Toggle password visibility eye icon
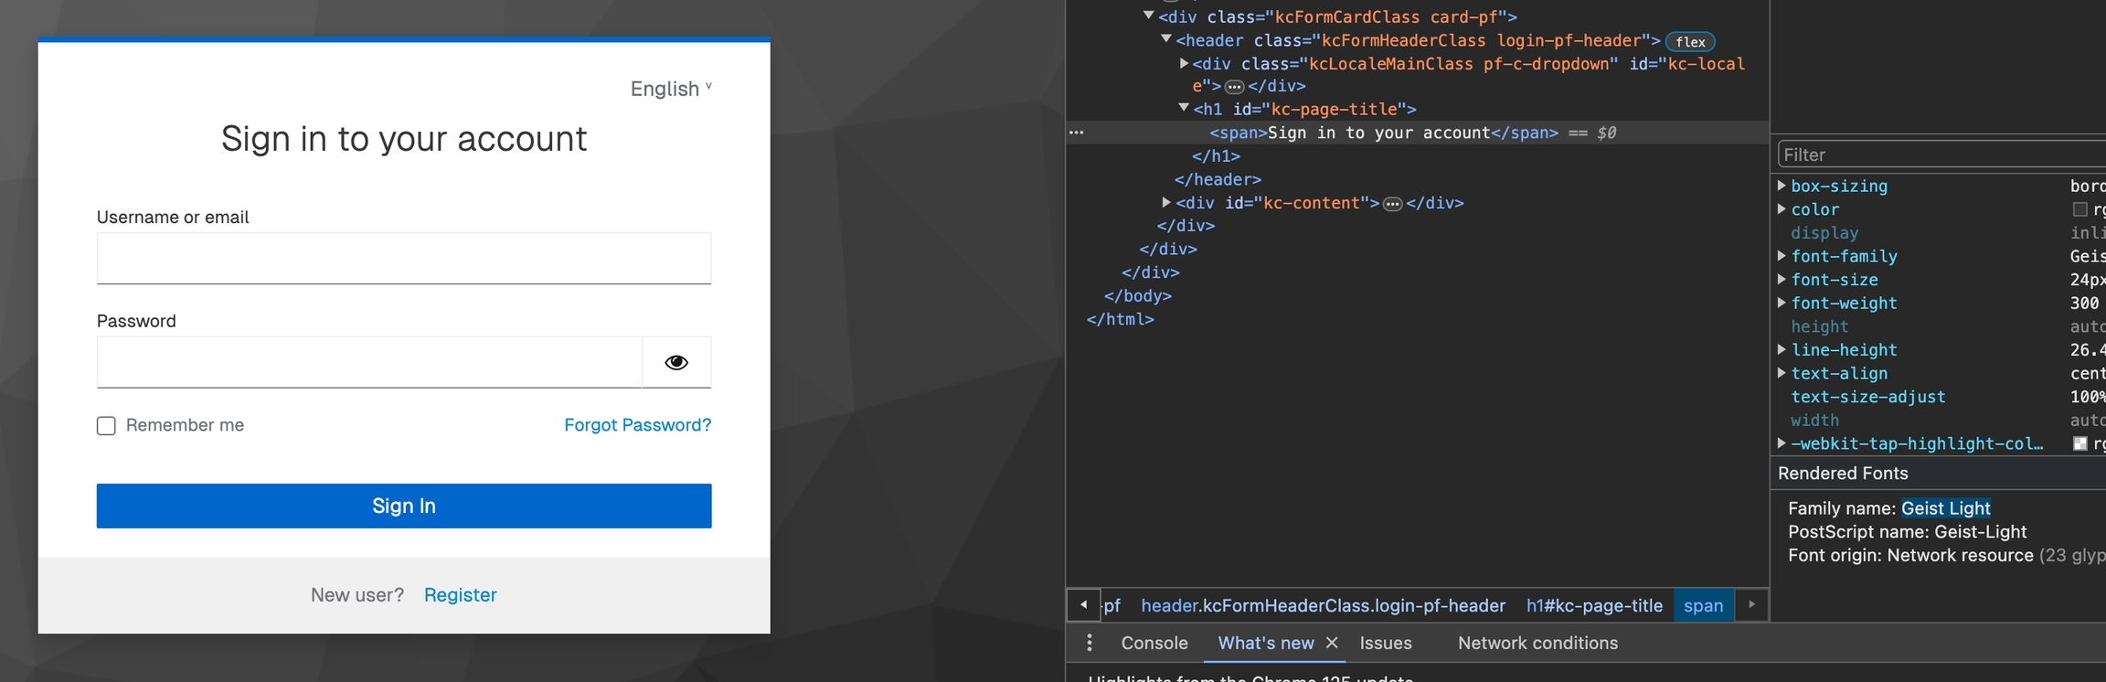This screenshot has width=2106, height=682. (x=676, y=362)
